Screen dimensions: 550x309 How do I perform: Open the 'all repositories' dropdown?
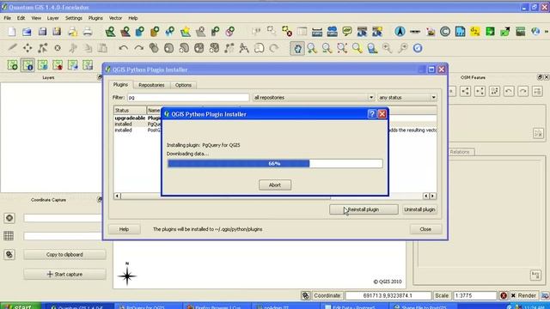(x=313, y=97)
